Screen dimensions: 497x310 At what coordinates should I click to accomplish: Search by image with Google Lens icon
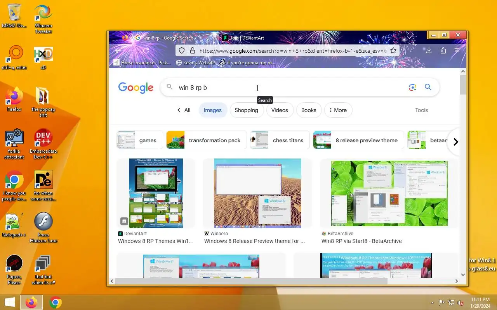point(412,88)
